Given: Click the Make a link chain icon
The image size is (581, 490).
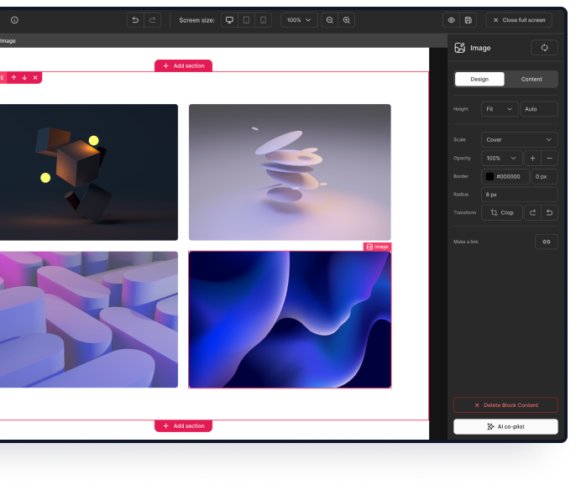Looking at the screenshot, I should pyautogui.click(x=546, y=242).
